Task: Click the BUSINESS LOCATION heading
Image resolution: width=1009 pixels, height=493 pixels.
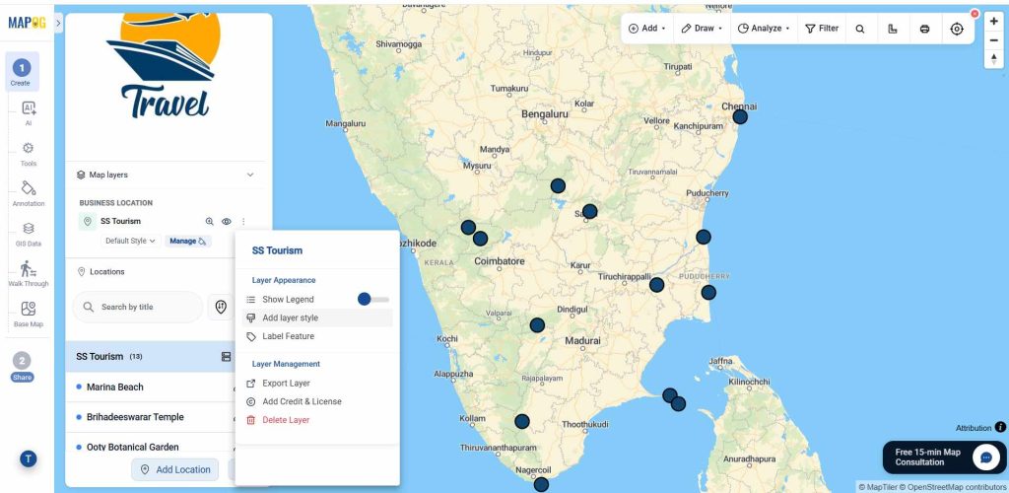Action: [x=116, y=203]
